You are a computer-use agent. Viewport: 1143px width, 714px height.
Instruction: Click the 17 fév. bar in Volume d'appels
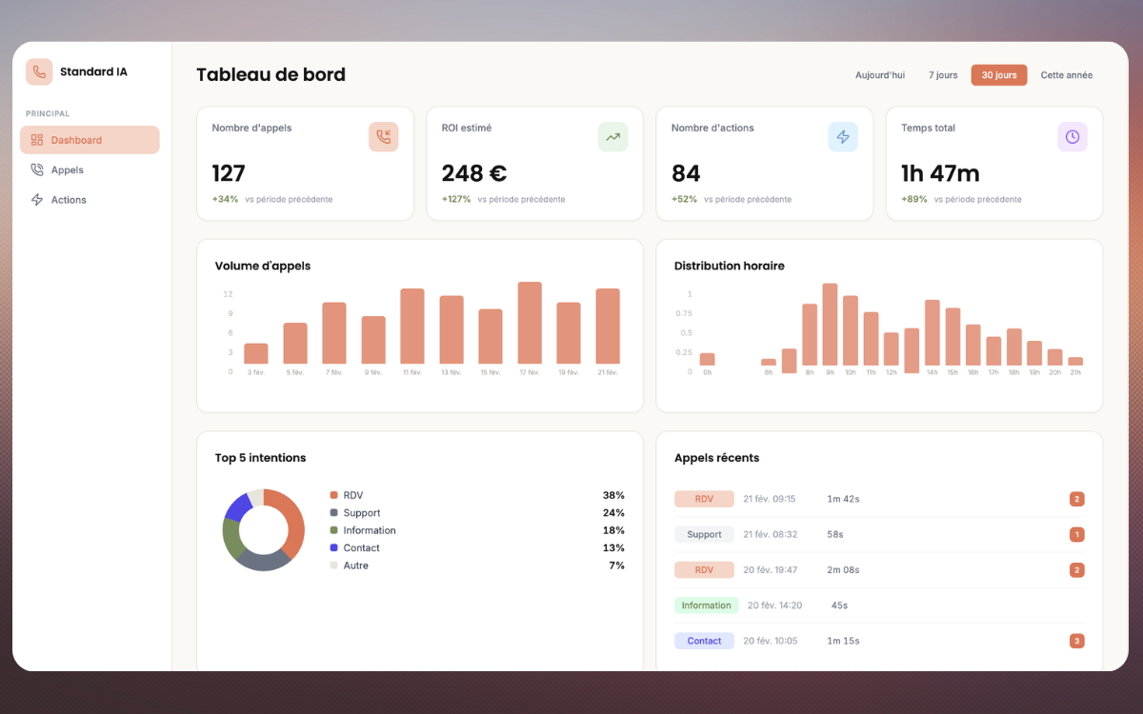click(530, 323)
